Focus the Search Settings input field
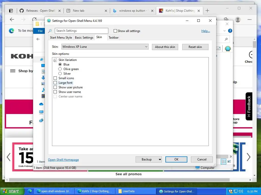Screen dimensions: 261x195 pyautogui.click(x=81, y=31)
